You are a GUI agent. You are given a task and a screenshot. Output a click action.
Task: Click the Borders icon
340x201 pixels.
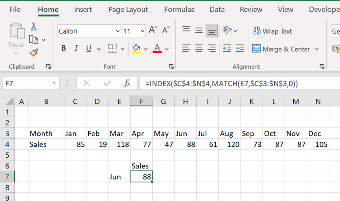112,48
